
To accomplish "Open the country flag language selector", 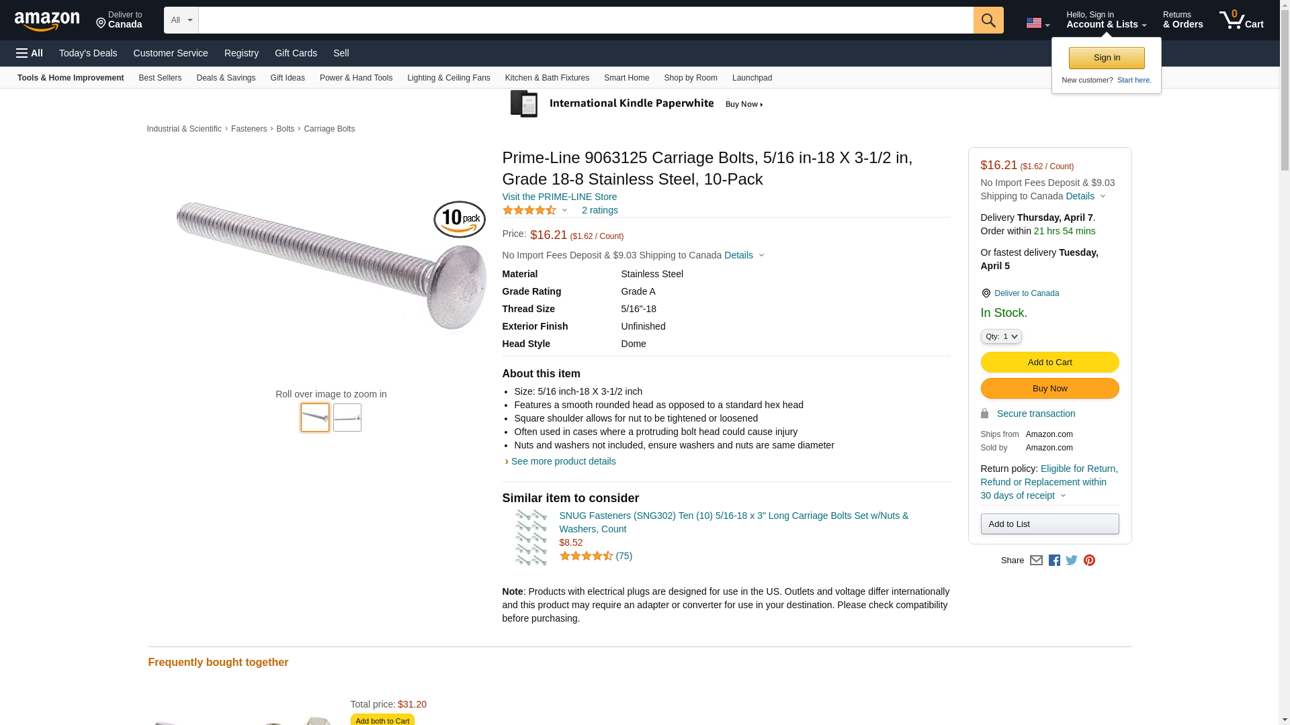I will 1037,23.
